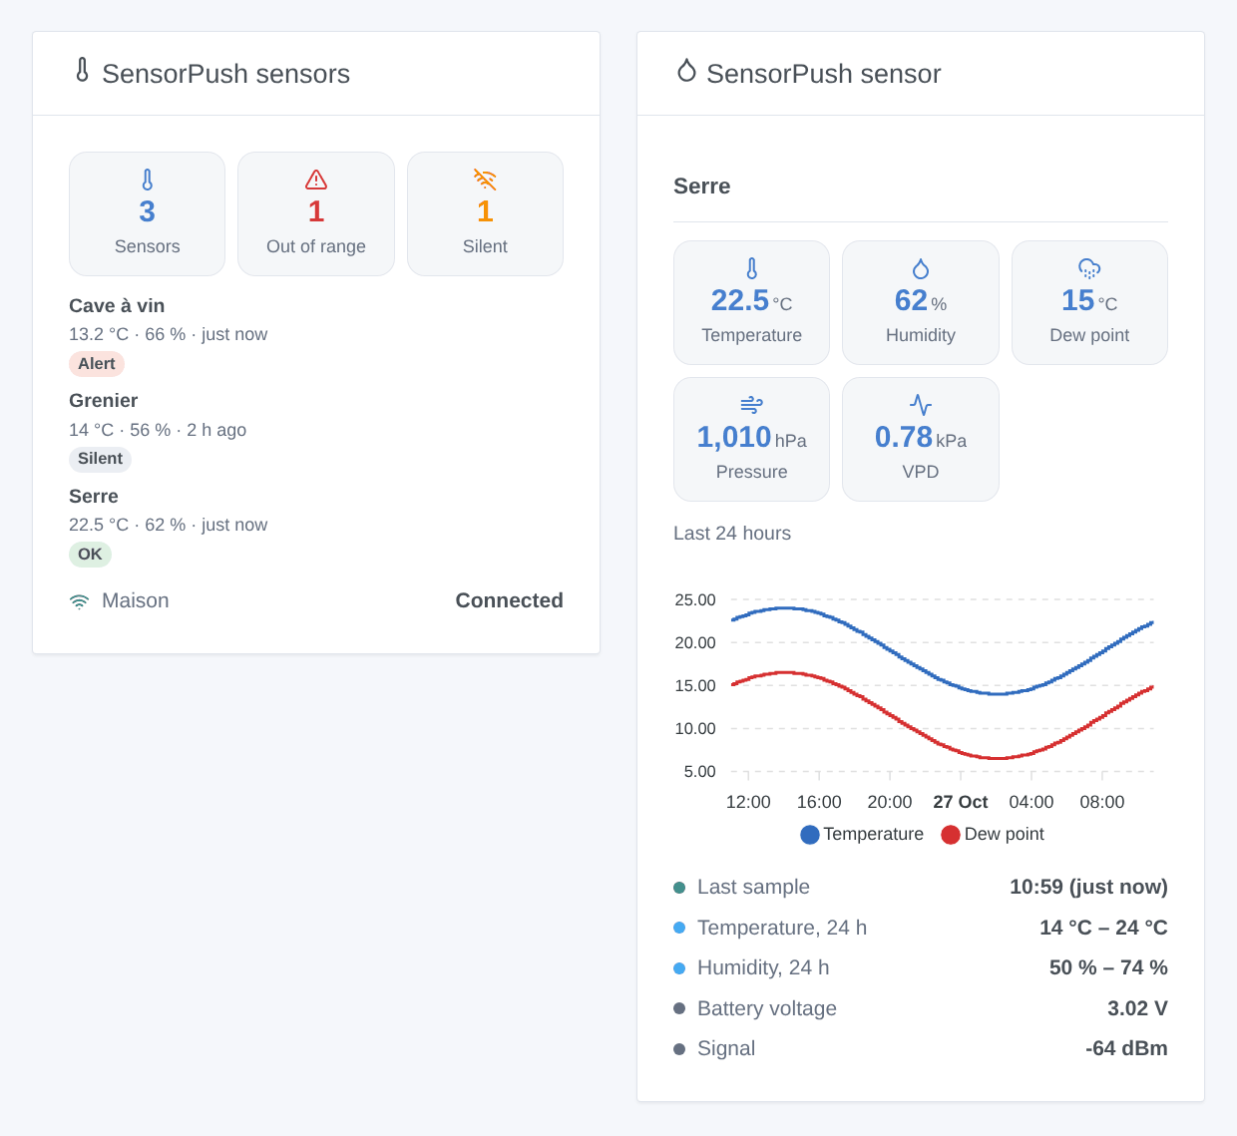Click the blue Temperature legend dot
The width and height of the screenshot is (1237, 1136).
(810, 835)
